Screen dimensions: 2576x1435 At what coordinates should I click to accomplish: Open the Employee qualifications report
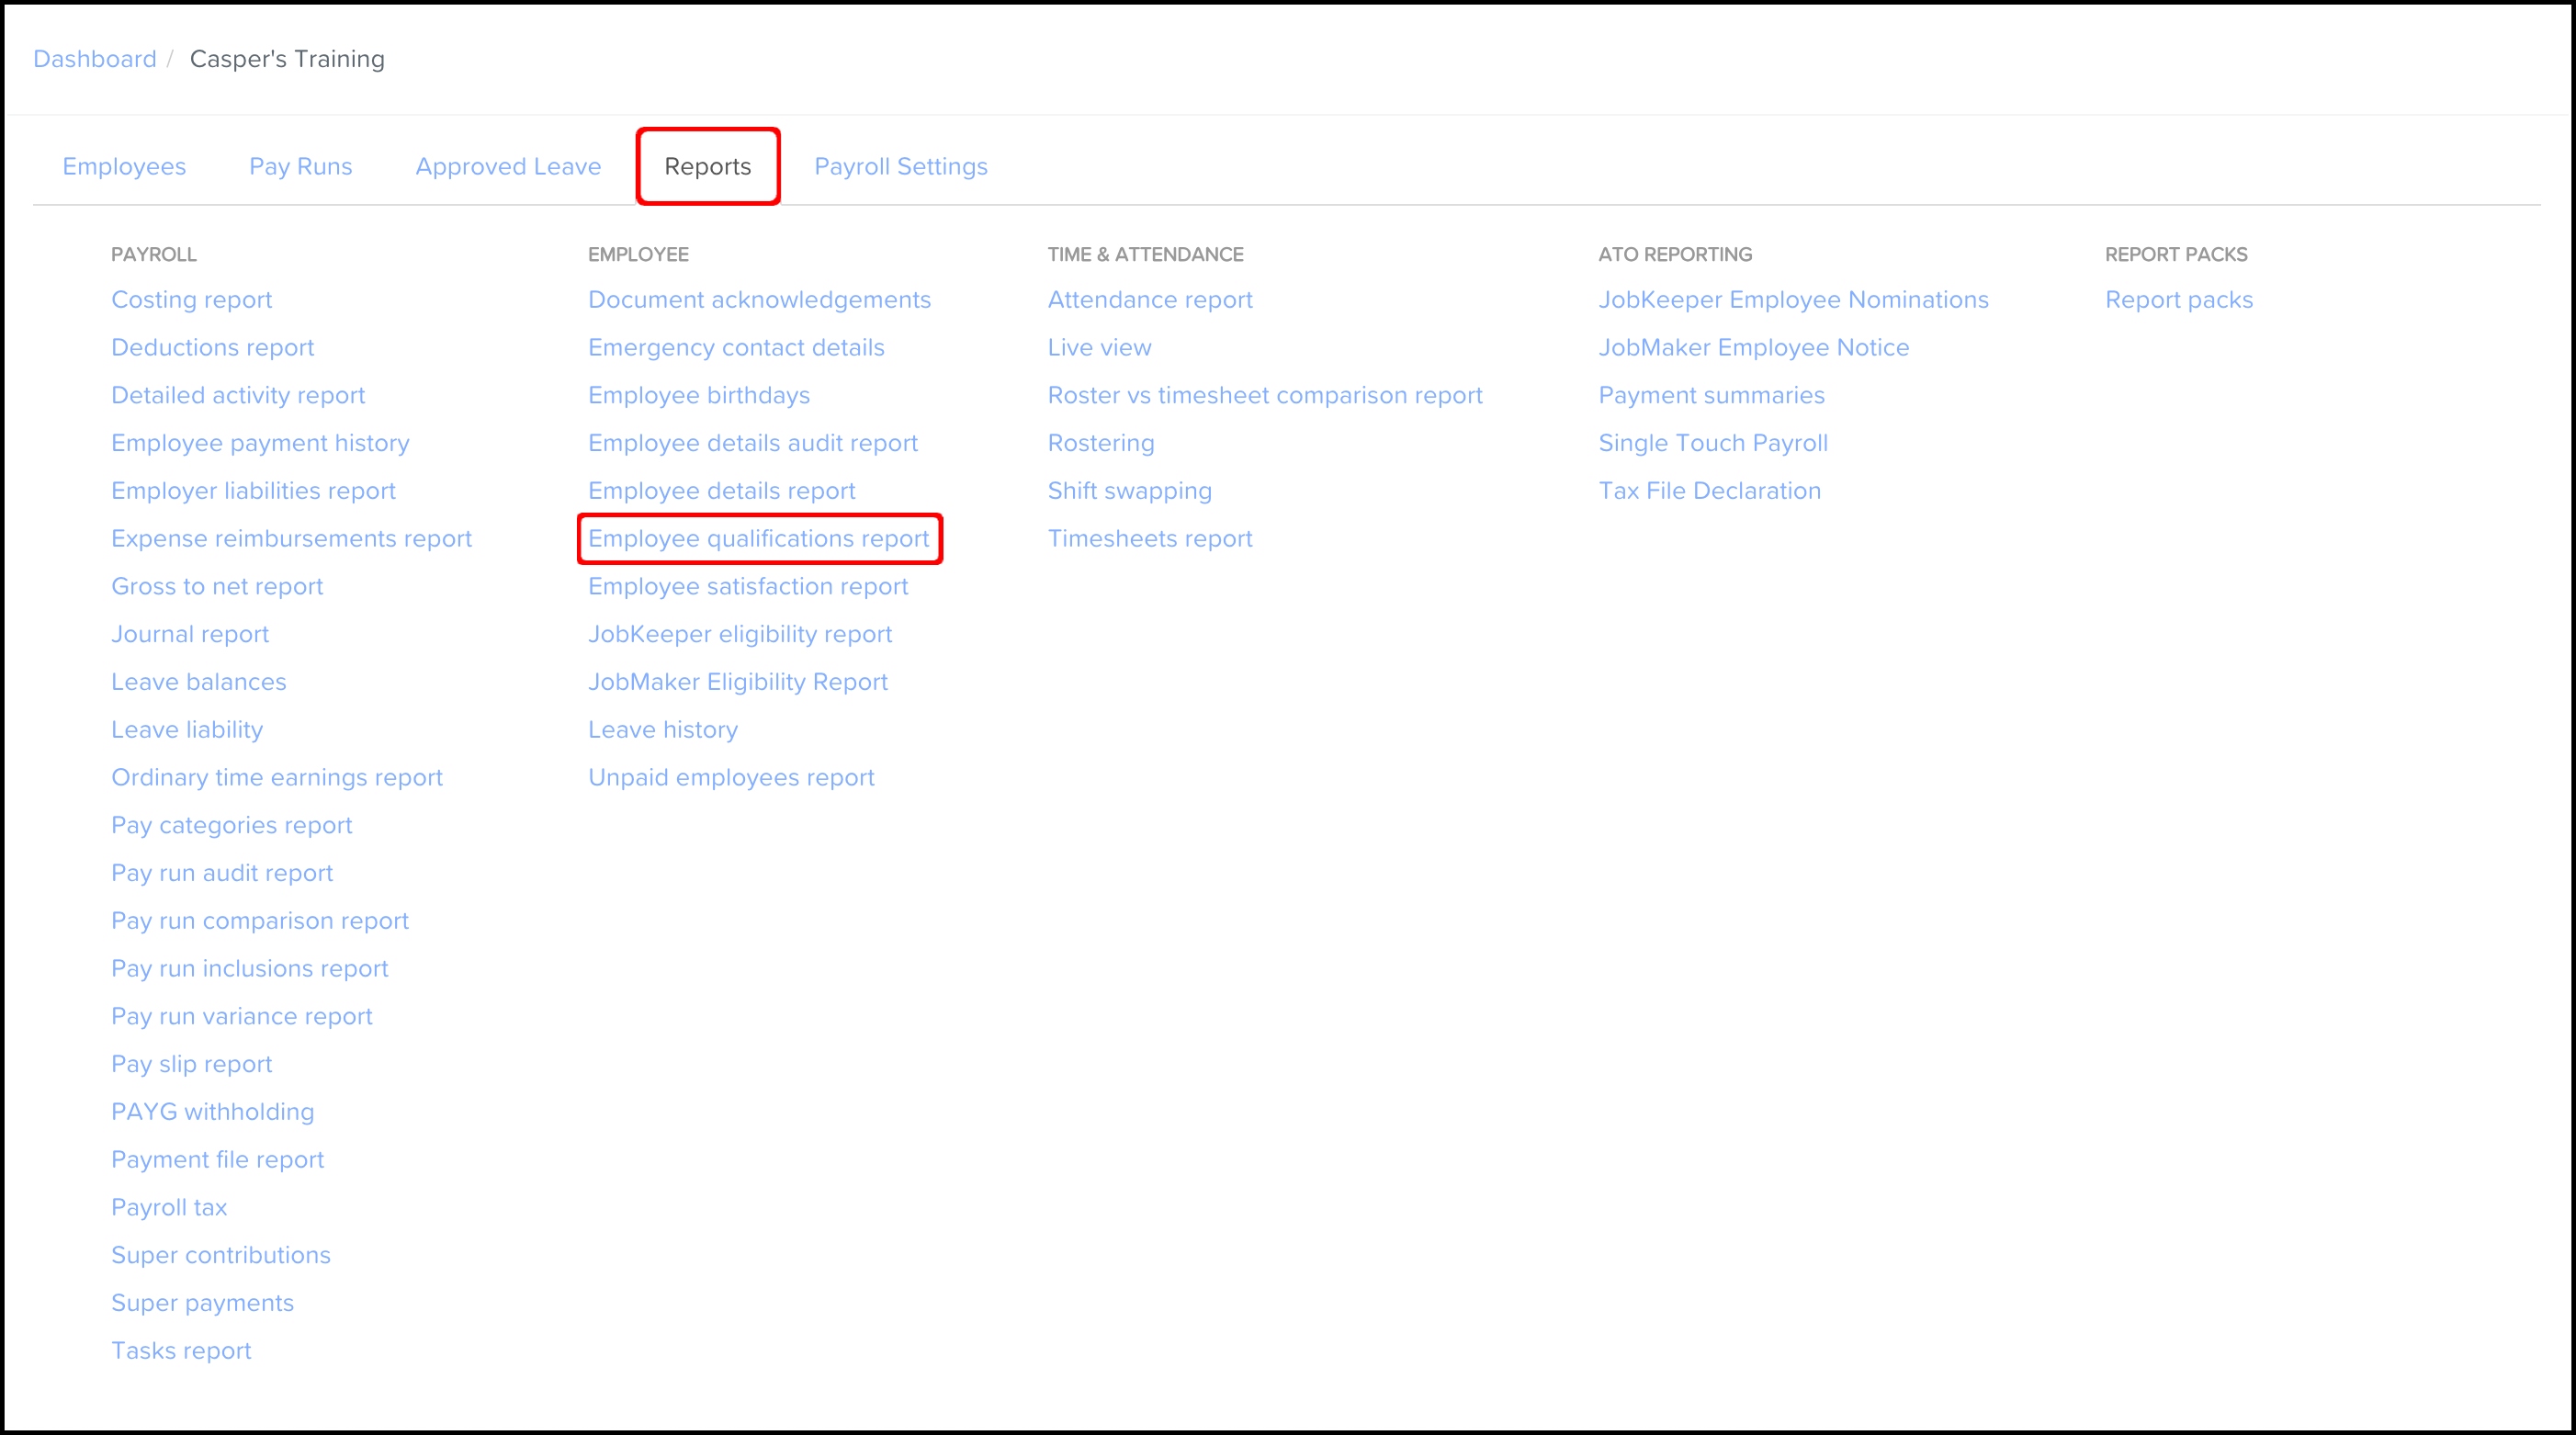758,539
